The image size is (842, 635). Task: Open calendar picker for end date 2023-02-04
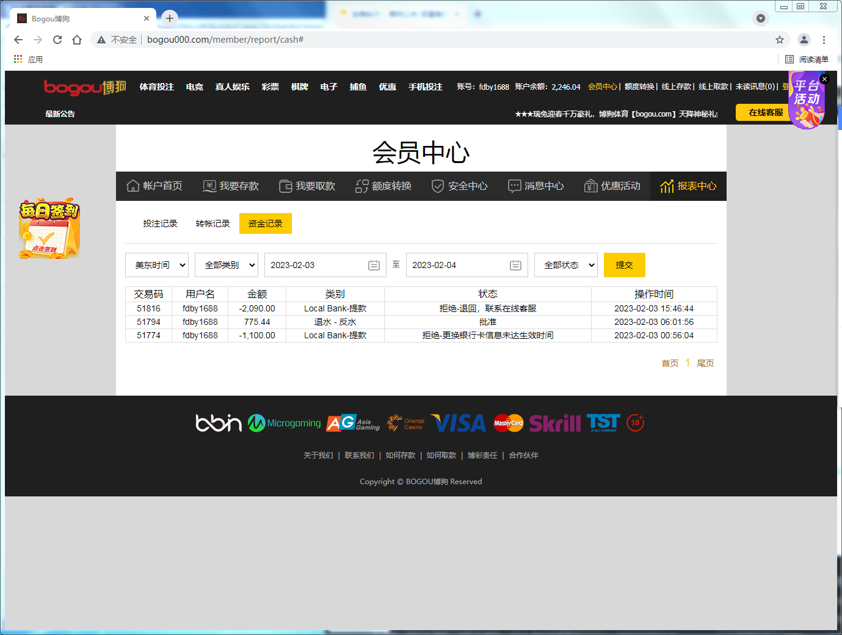[x=515, y=265]
